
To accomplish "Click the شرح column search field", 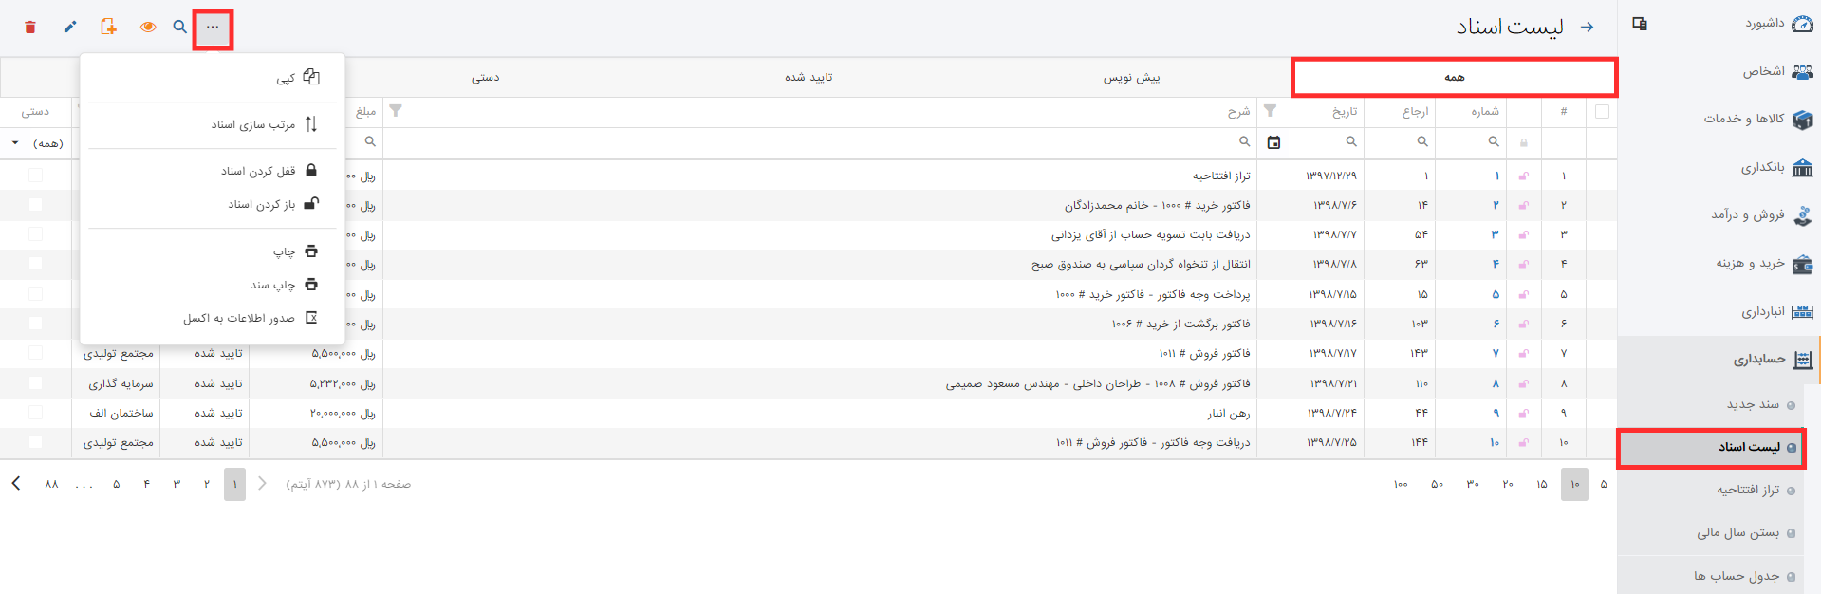I will (x=820, y=142).
